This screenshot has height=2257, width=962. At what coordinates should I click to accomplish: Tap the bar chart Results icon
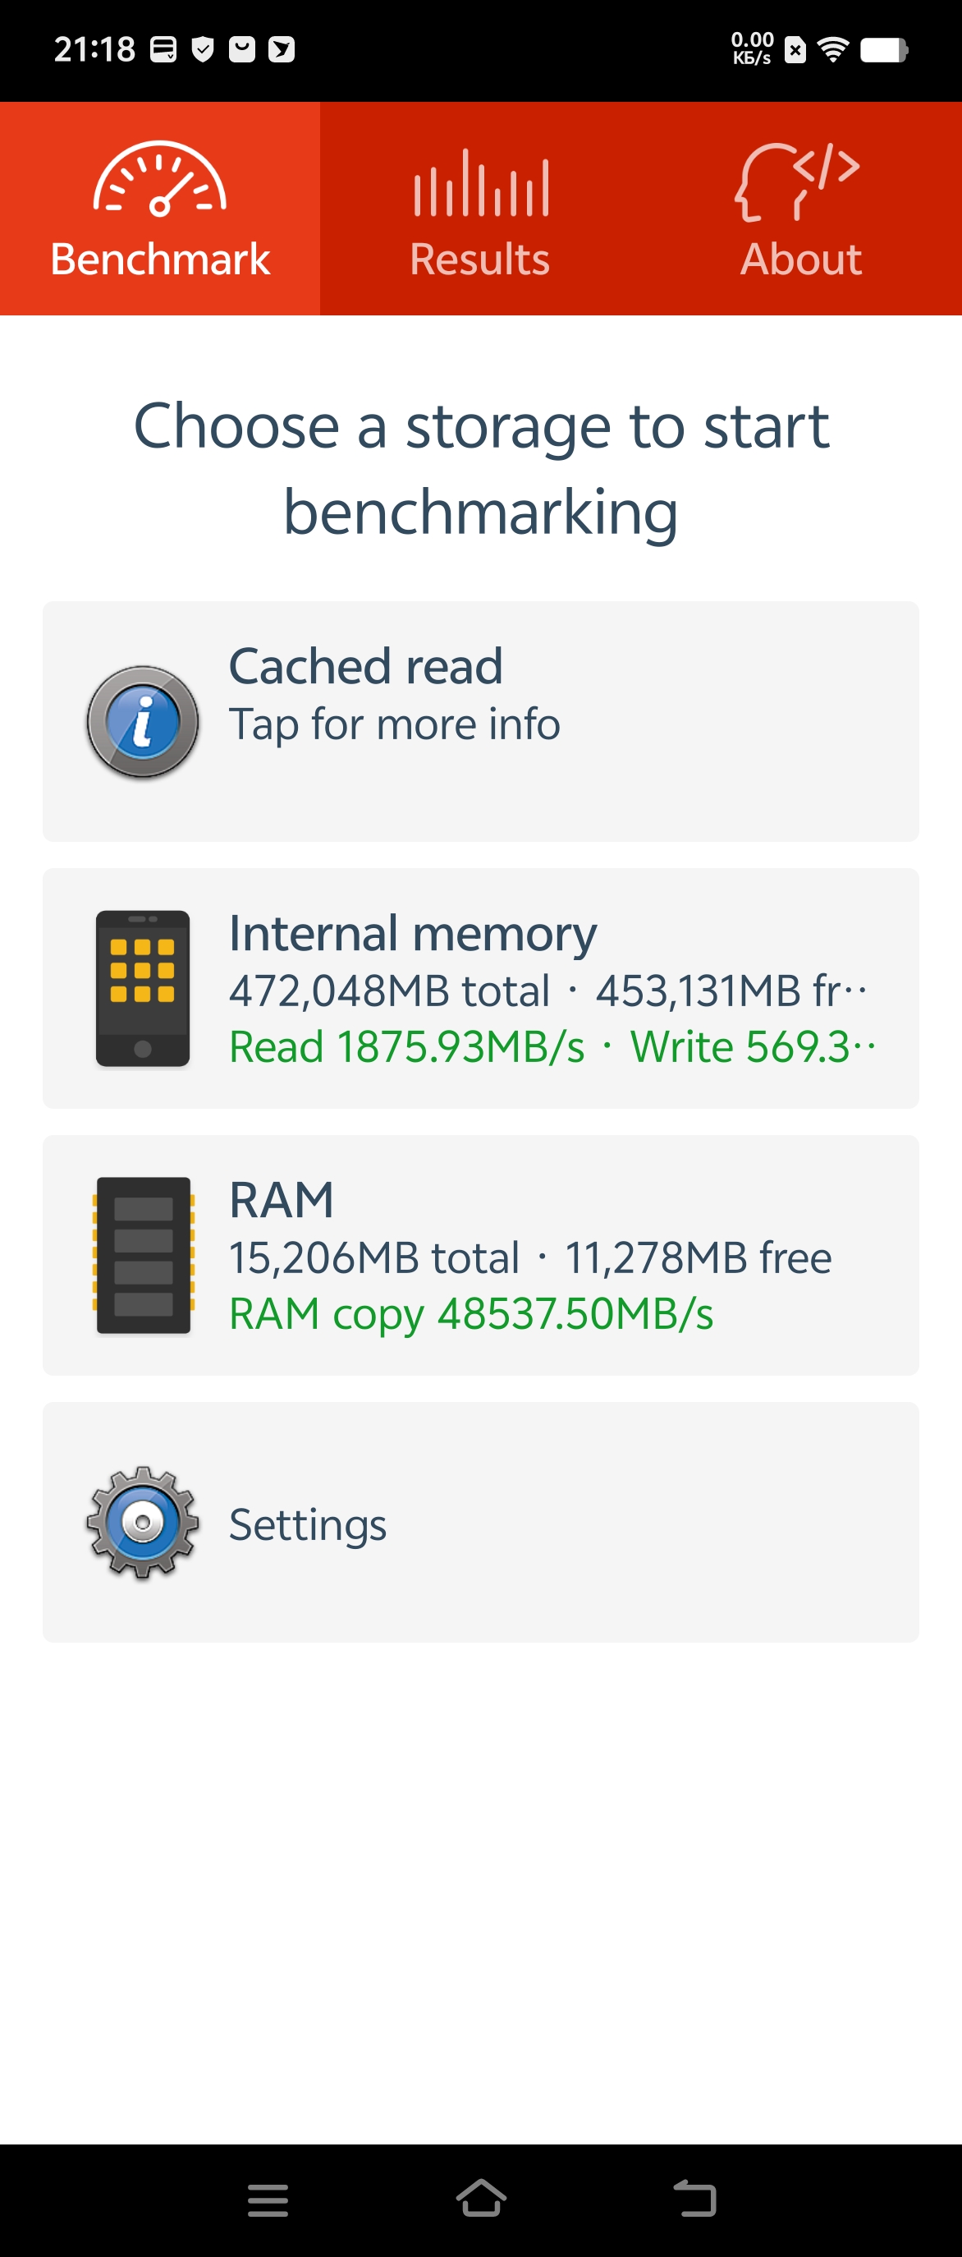[480, 184]
